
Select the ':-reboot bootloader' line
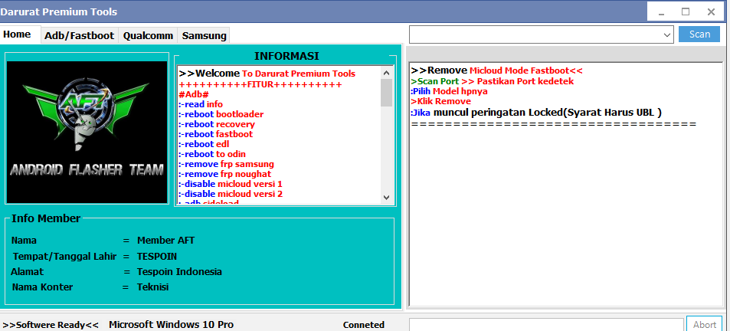(221, 114)
